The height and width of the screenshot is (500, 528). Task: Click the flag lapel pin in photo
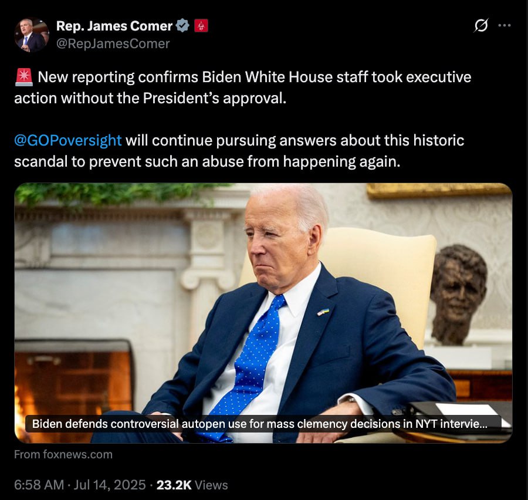point(323,312)
